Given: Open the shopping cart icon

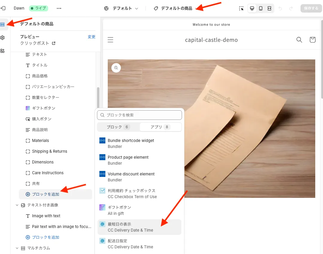Looking at the screenshot, I should tap(313, 40).
